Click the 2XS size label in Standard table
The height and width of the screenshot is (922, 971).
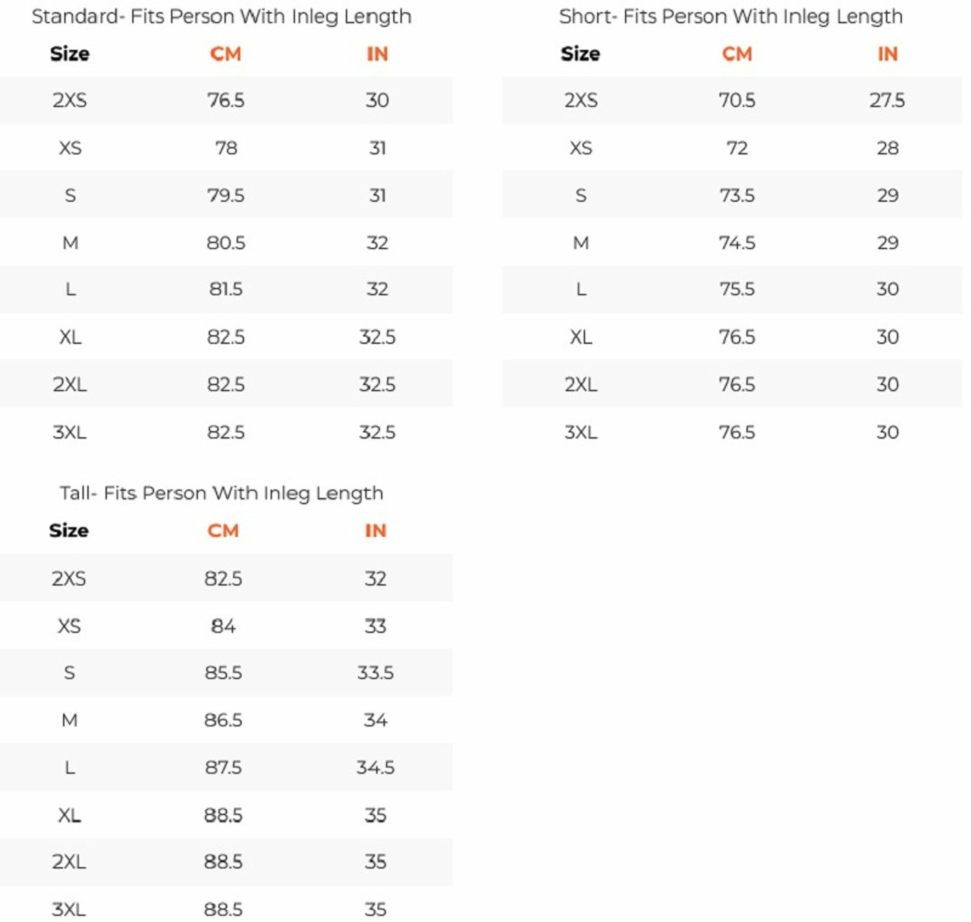pyautogui.click(x=70, y=100)
